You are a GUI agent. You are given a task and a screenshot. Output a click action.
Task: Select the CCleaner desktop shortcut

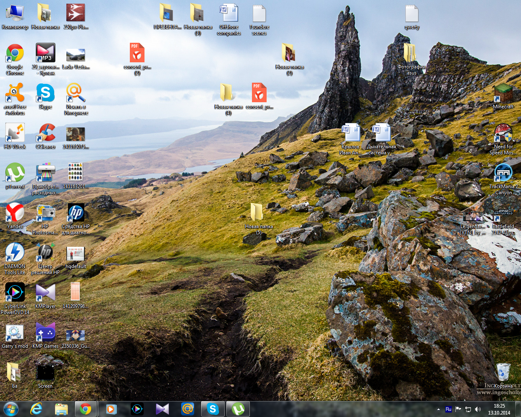coord(46,133)
